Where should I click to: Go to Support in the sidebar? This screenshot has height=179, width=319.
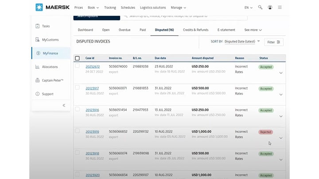click(x=47, y=94)
